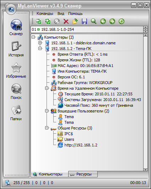Select the Users shared folder
This screenshot has height=189, width=151.
tap(69, 139)
